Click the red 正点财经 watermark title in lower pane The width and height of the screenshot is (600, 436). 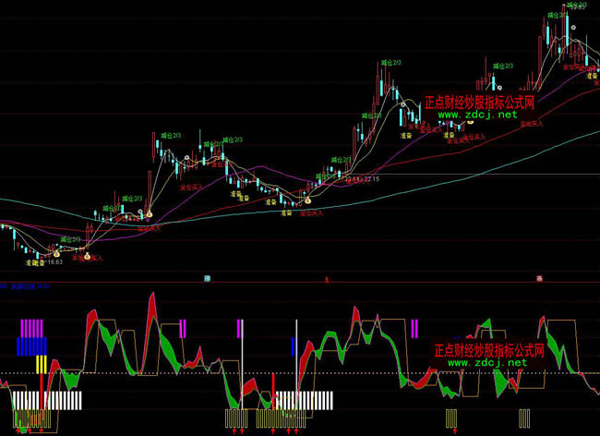point(489,351)
